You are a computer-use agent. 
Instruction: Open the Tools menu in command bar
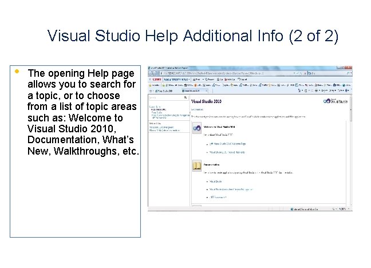coord(341,90)
